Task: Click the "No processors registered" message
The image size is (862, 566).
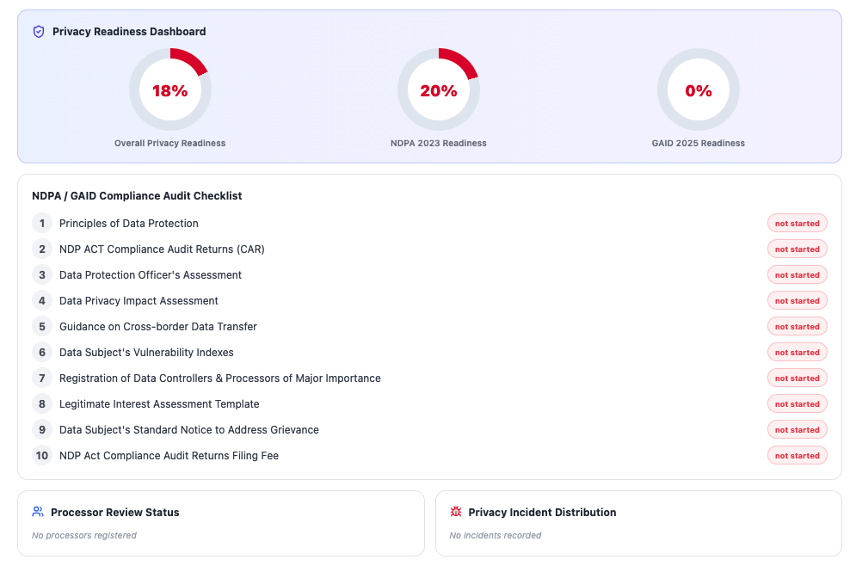Action: (x=84, y=536)
